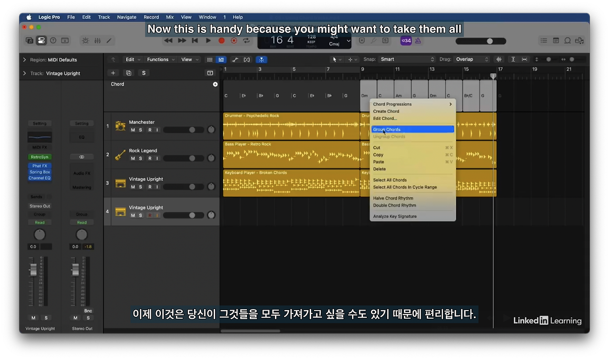The image size is (609, 359).
Task: Click the Rewind transport button
Action: click(x=168, y=41)
